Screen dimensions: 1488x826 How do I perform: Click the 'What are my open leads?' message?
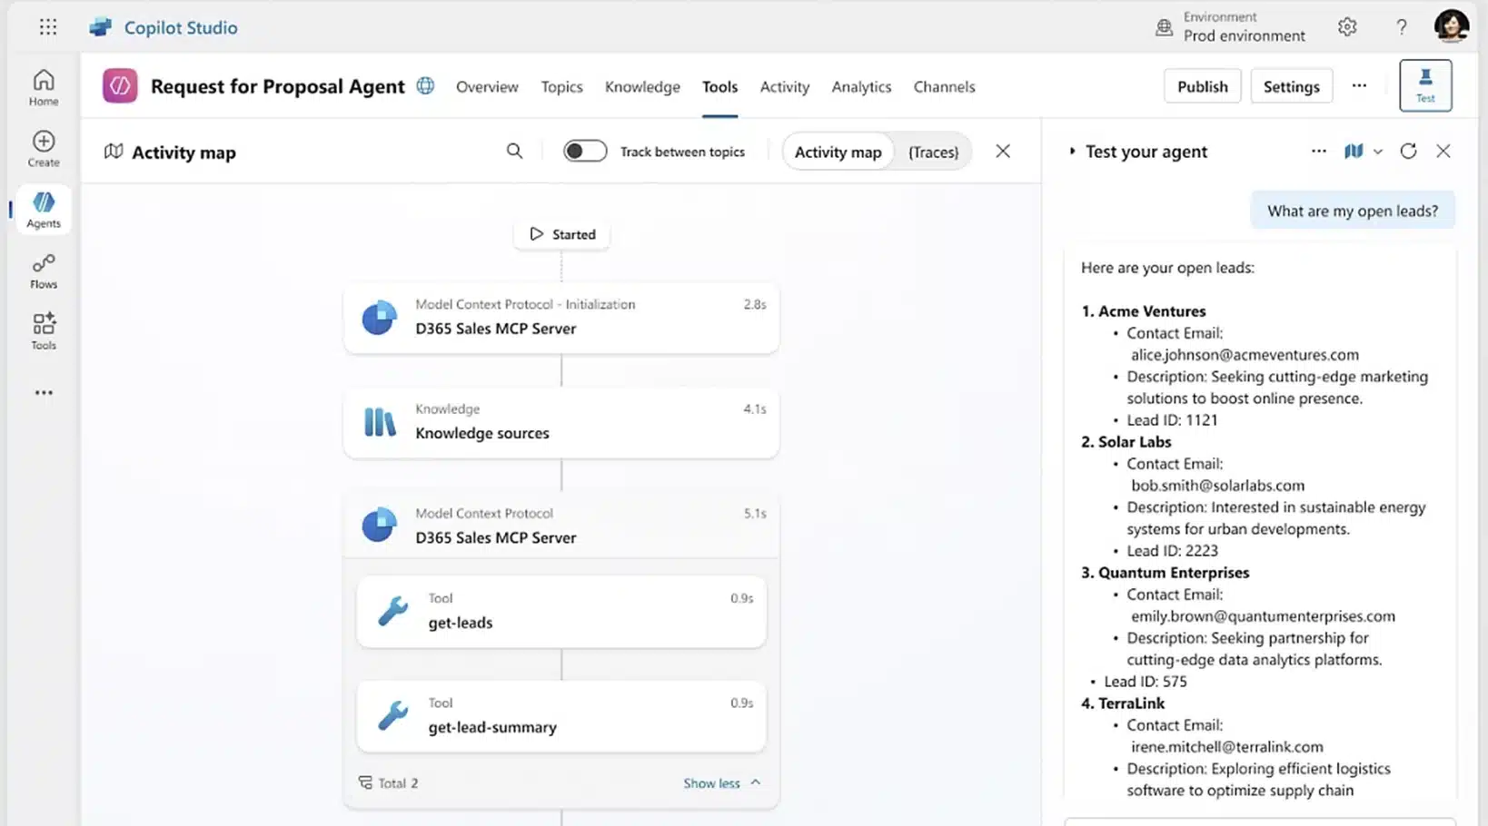pyautogui.click(x=1353, y=211)
